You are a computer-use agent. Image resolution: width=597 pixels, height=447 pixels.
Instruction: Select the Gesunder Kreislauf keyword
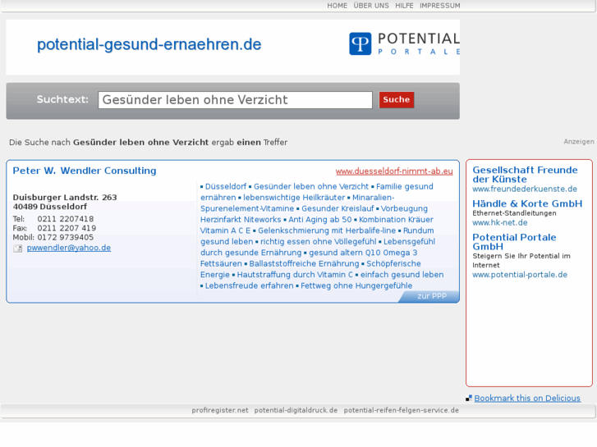click(338, 208)
